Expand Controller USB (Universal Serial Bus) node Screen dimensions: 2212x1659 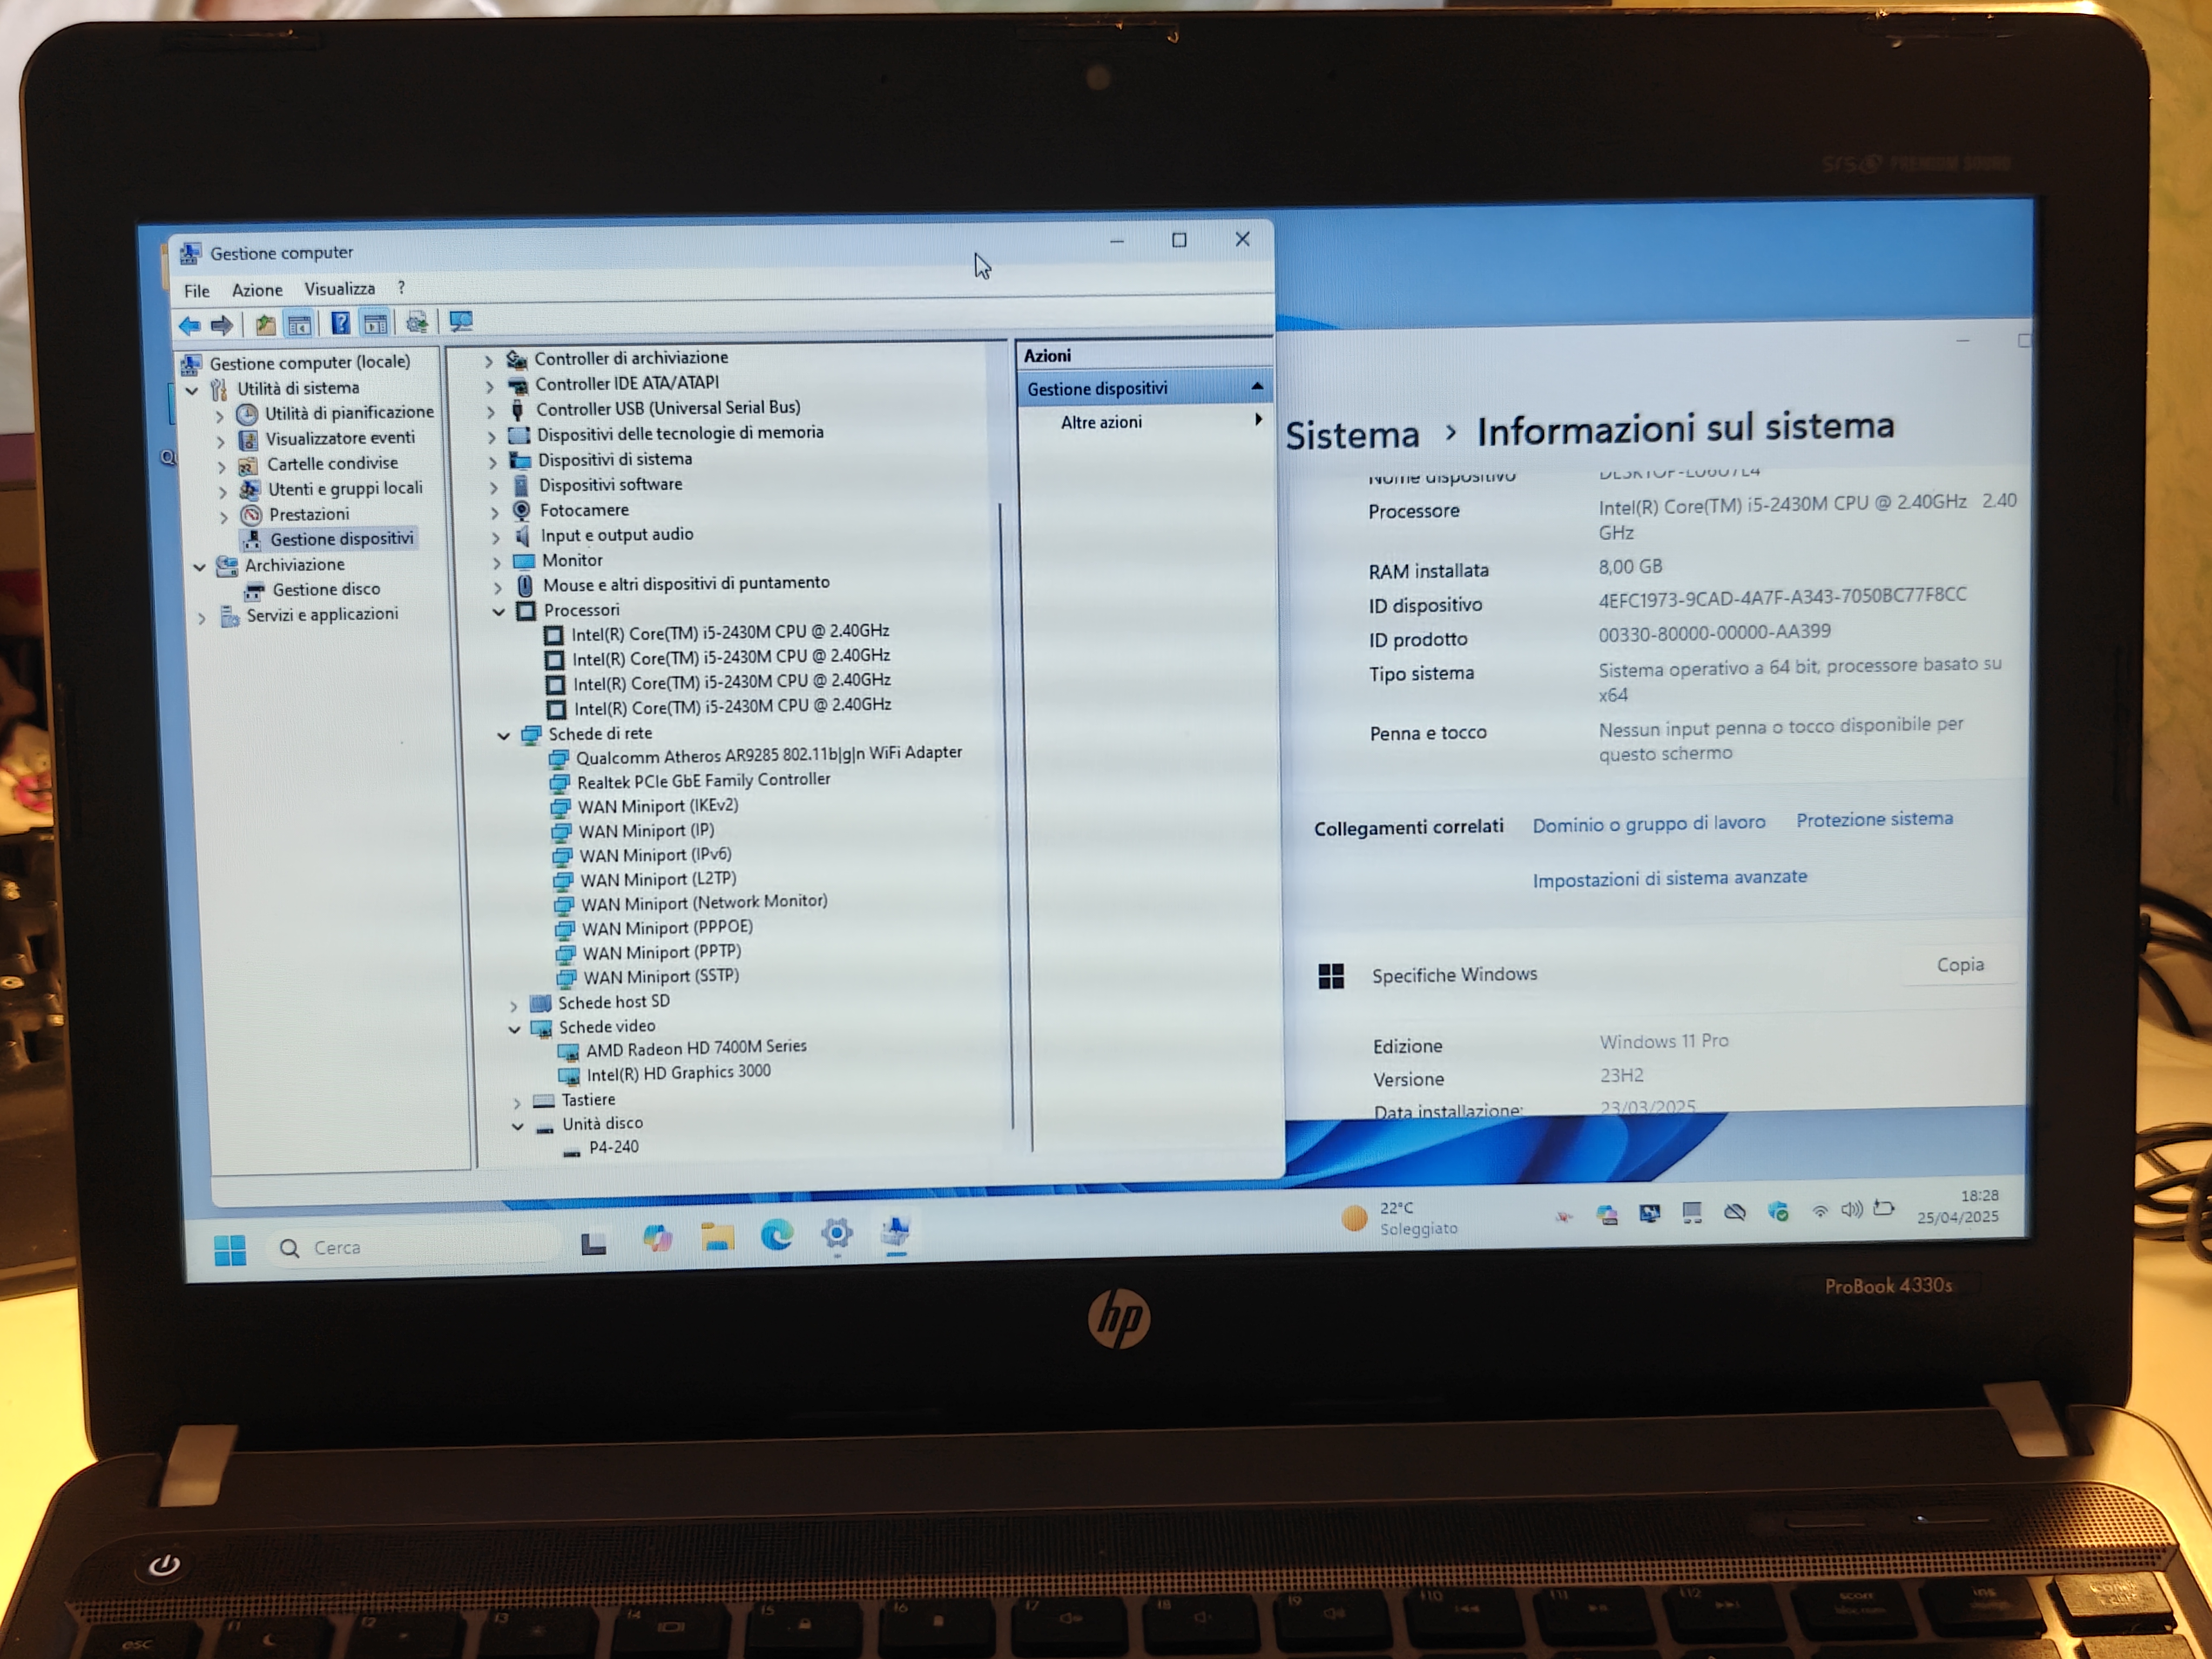490,411
